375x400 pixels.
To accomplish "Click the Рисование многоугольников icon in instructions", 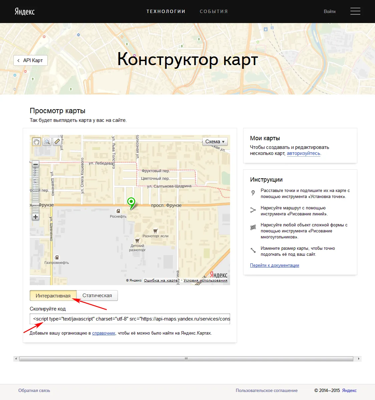I will 253,227.
